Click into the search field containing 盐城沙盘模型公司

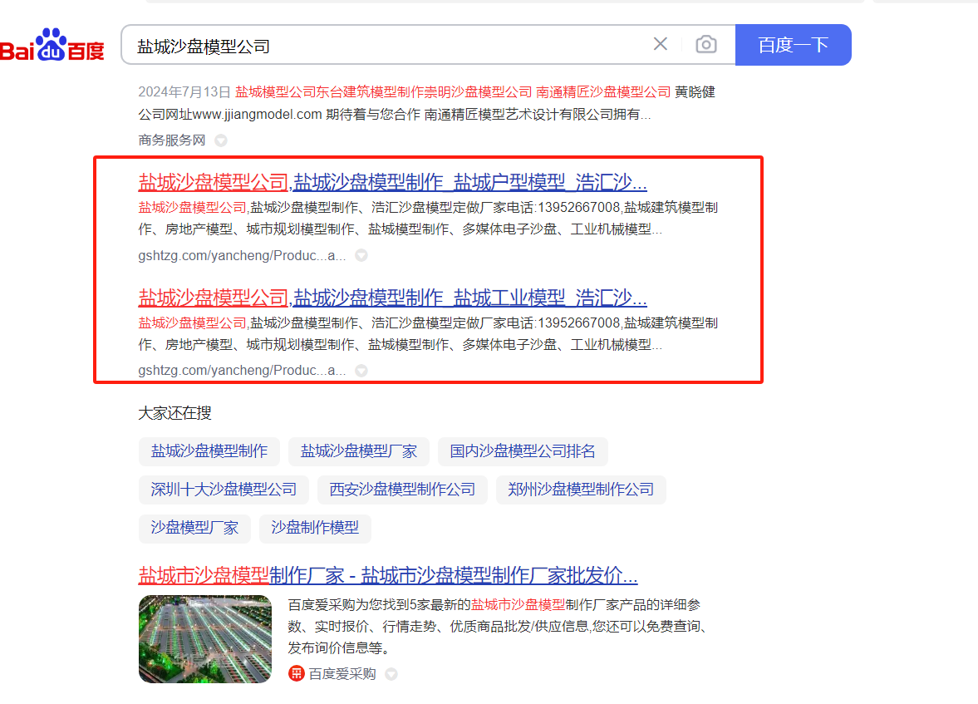click(x=382, y=45)
